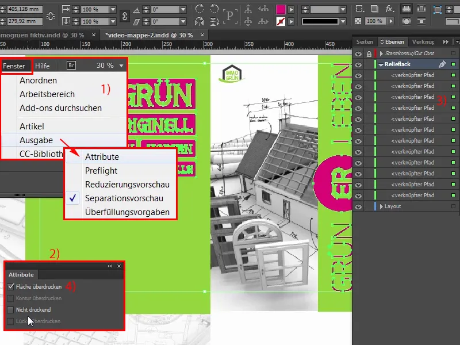Viewport: 460px width, 345px height.
Task: Select the next object icon
Action: (263, 21)
